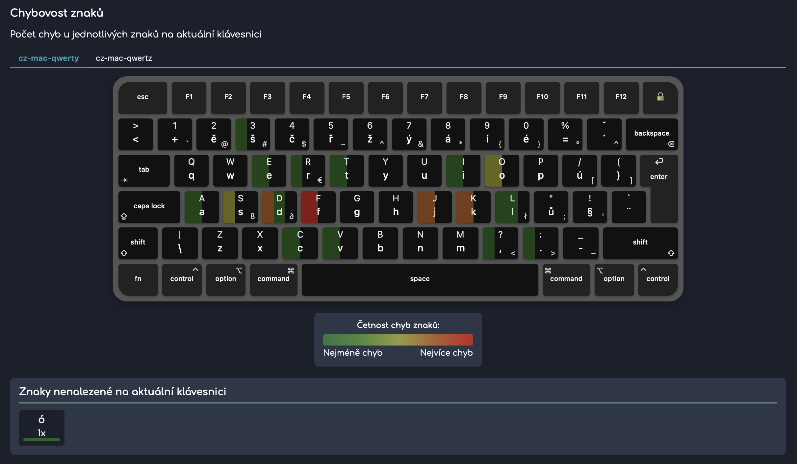Click the yellow O key
The height and width of the screenshot is (464, 797).
[501, 170]
